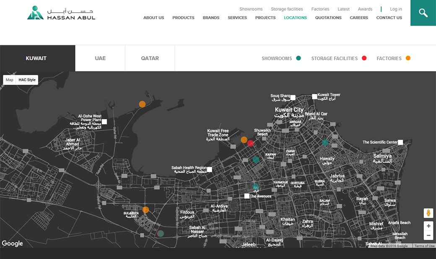Switch to the UAE tab
The image size is (436, 259).
point(100,58)
